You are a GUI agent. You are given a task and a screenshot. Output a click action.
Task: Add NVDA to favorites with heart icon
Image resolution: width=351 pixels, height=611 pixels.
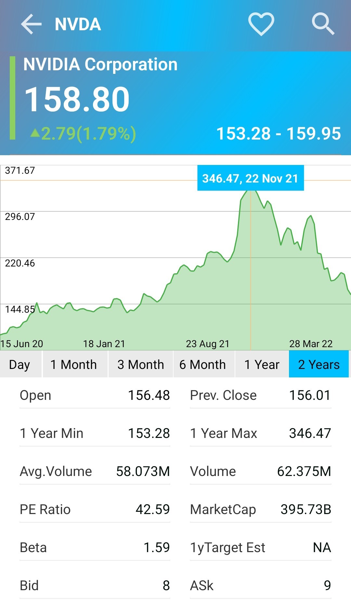(261, 24)
